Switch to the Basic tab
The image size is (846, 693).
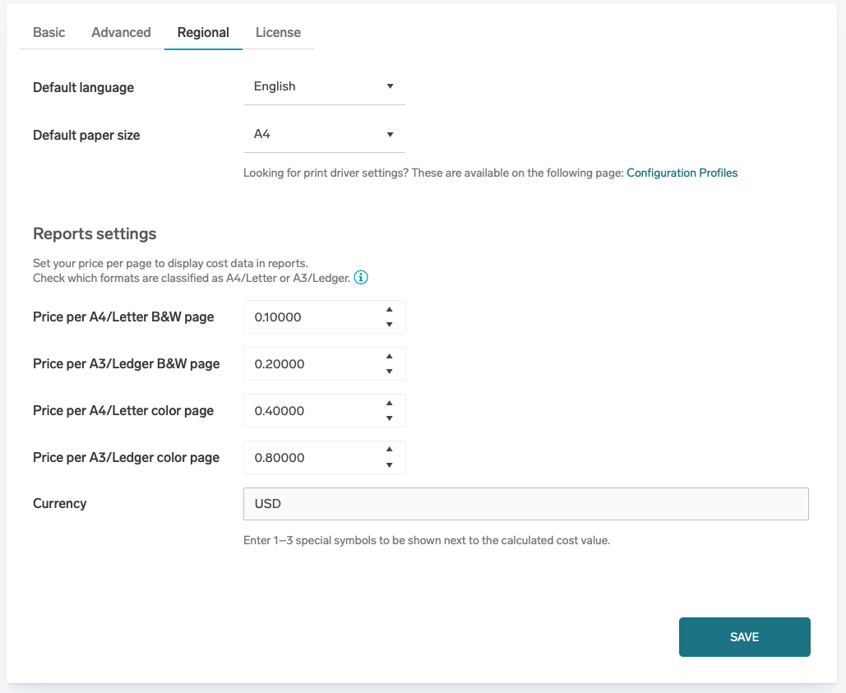(x=49, y=33)
